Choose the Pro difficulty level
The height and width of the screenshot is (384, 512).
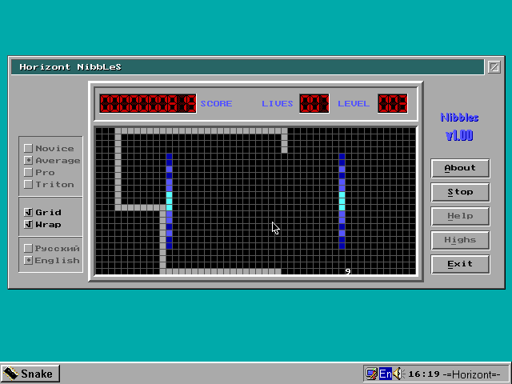point(29,172)
